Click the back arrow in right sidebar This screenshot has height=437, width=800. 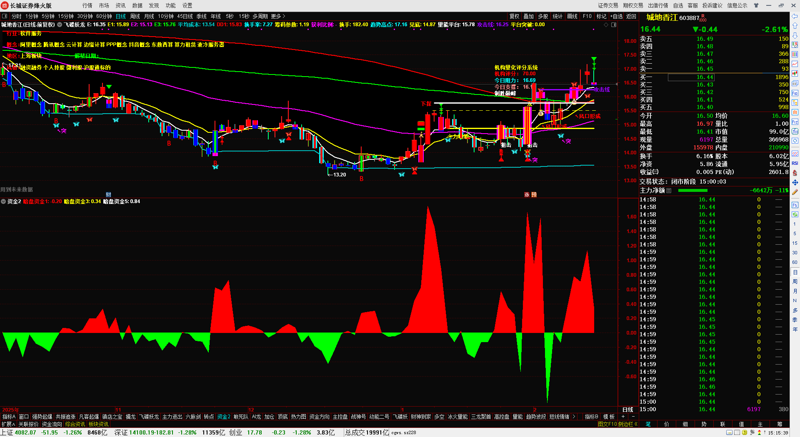pyautogui.click(x=795, y=16)
